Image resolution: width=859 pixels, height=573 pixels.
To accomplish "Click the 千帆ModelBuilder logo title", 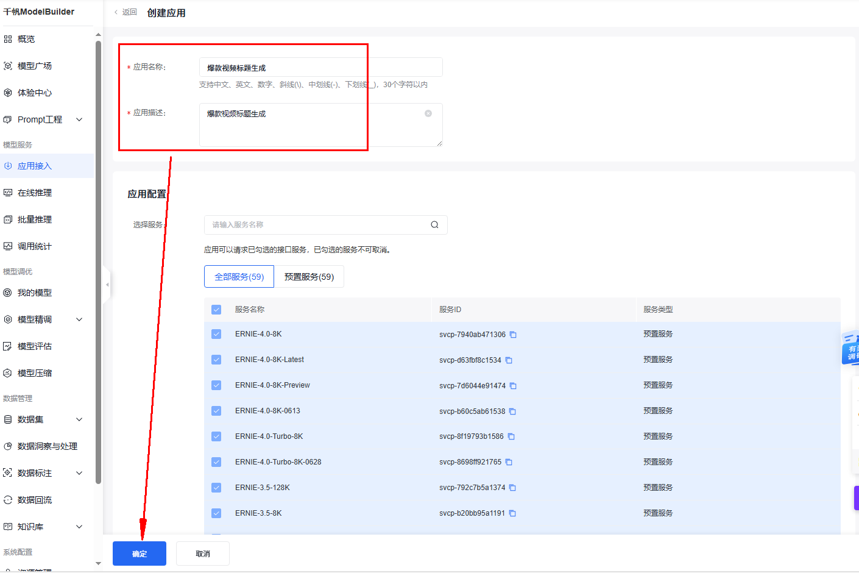I will (x=39, y=12).
